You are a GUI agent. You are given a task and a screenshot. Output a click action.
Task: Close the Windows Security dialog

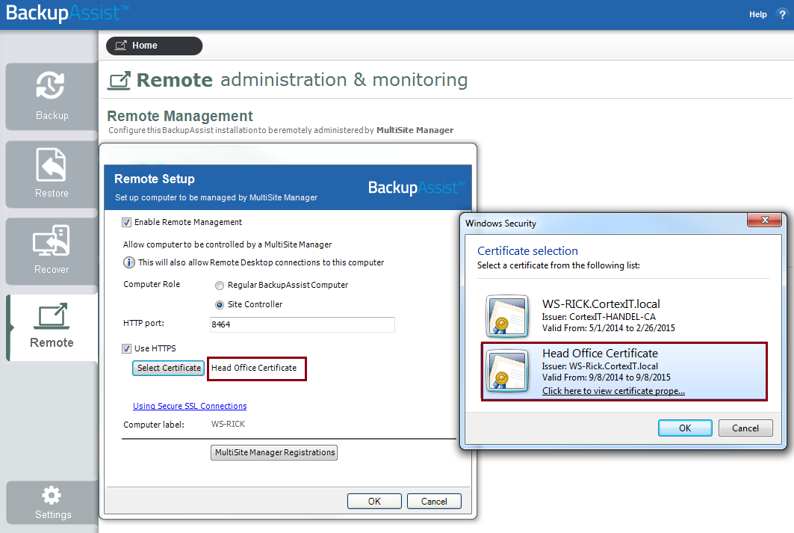(x=765, y=220)
